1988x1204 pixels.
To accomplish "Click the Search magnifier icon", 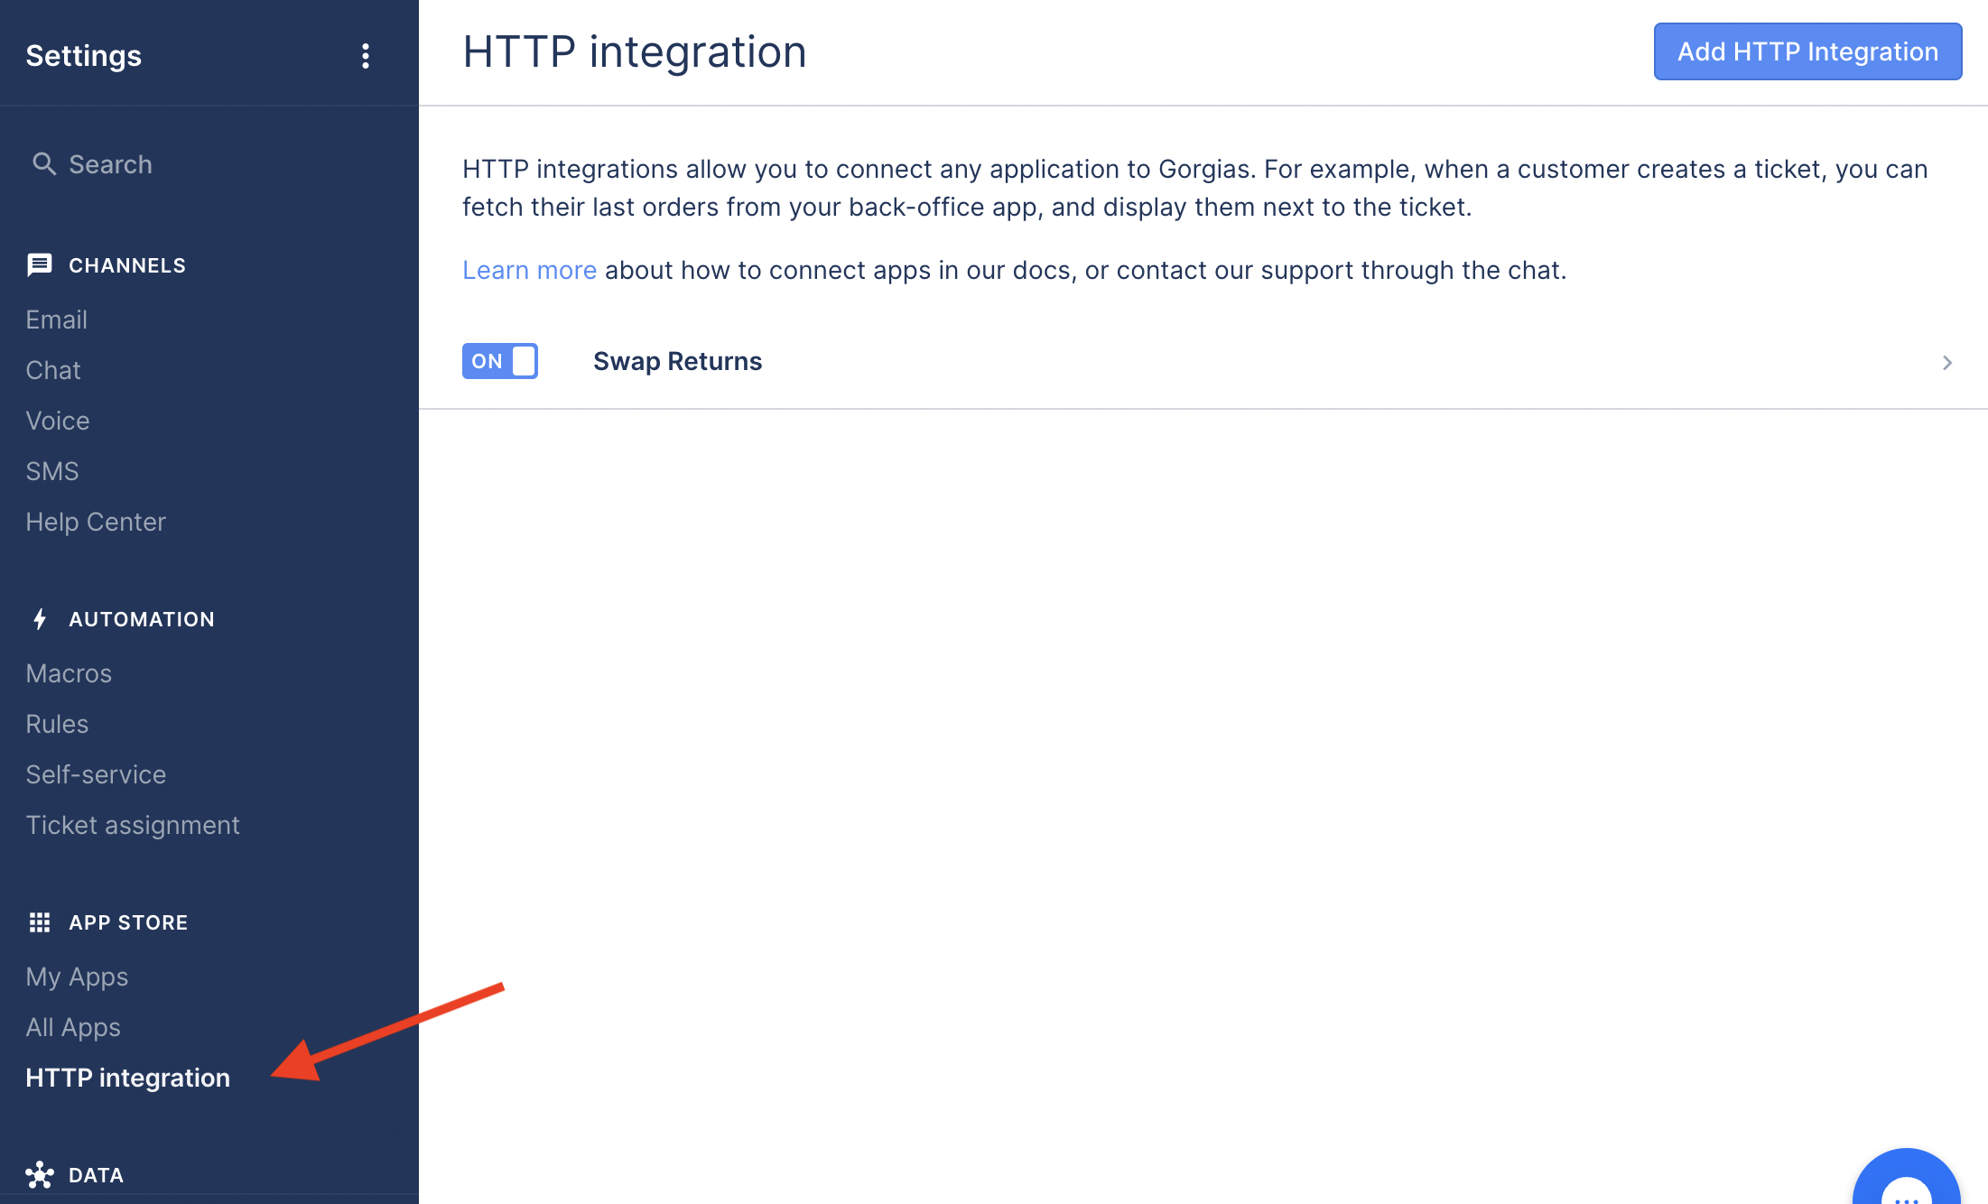I will (x=44, y=163).
